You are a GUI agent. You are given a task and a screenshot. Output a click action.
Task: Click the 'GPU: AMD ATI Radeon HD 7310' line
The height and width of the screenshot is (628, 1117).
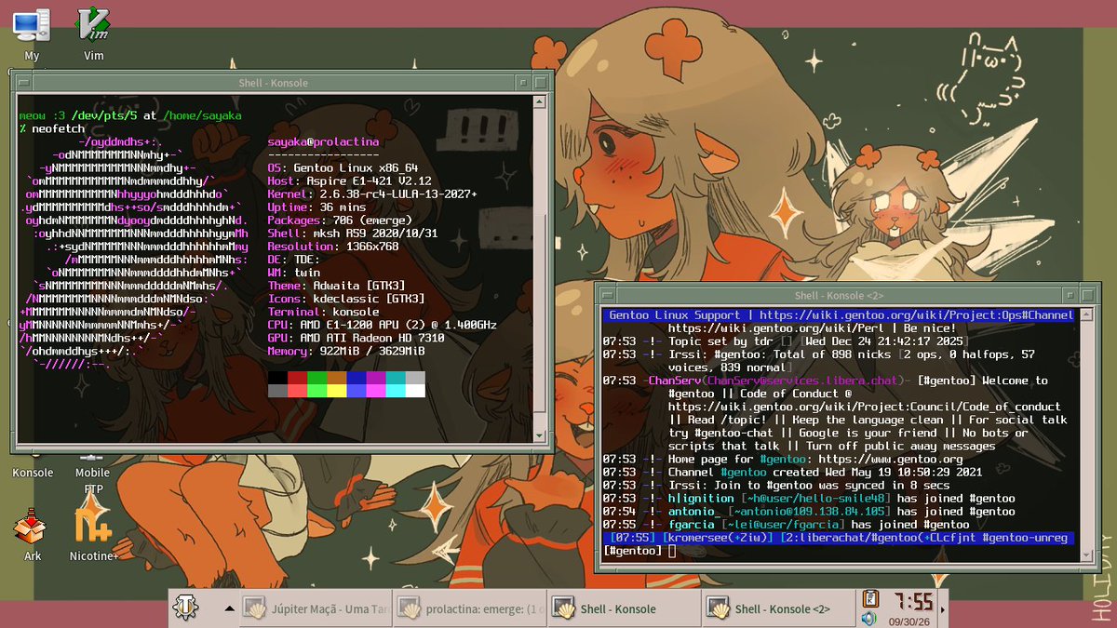[x=356, y=337]
